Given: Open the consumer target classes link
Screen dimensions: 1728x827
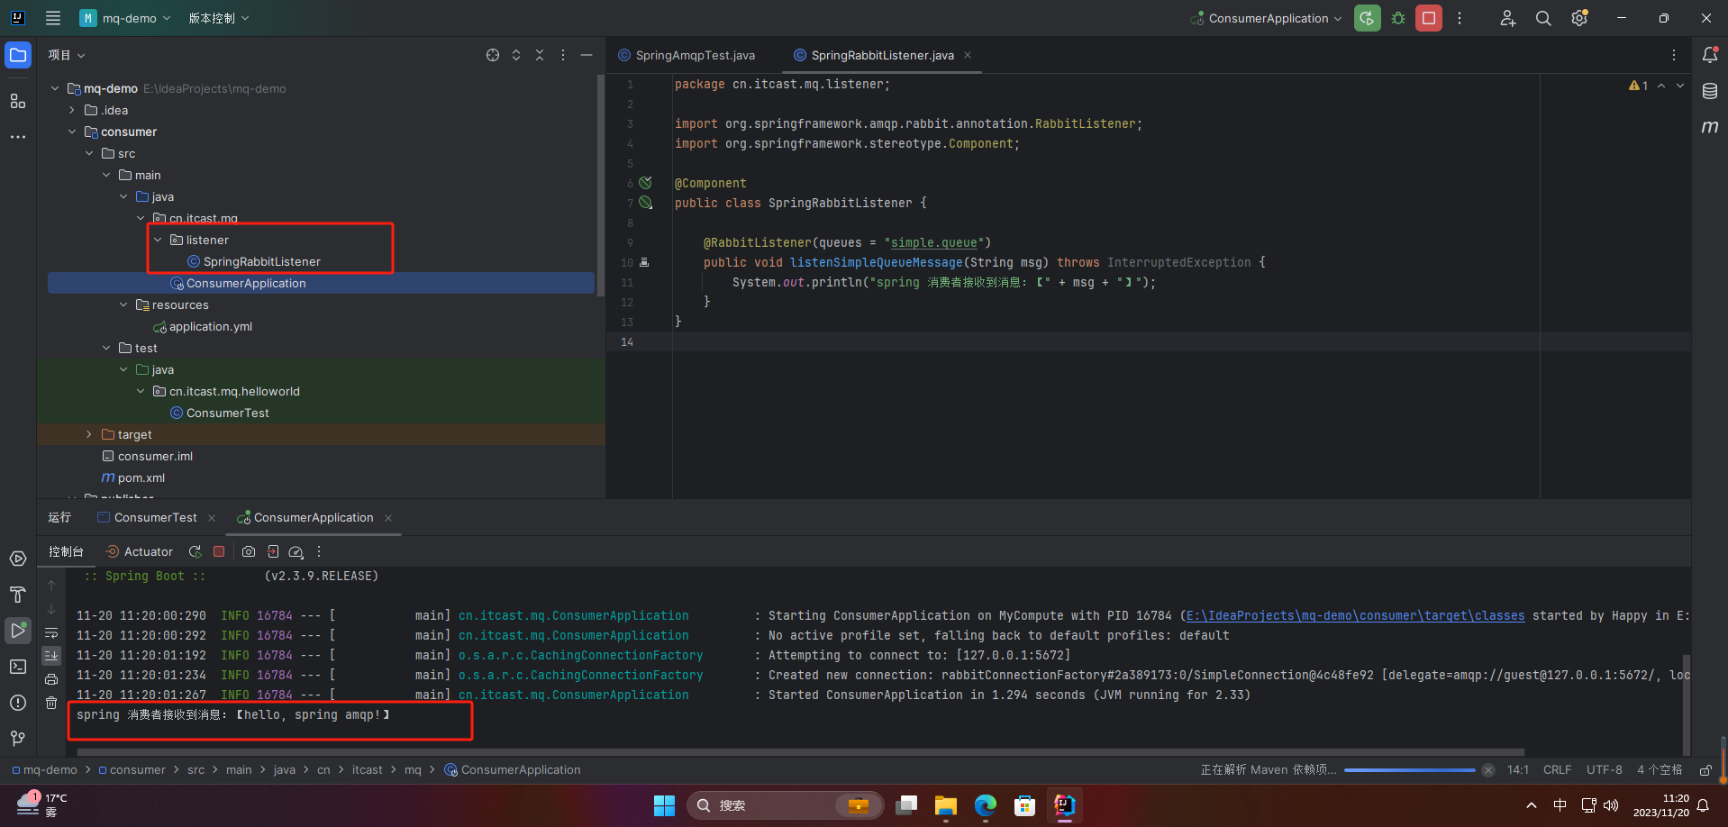Looking at the screenshot, I should coord(1355,615).
